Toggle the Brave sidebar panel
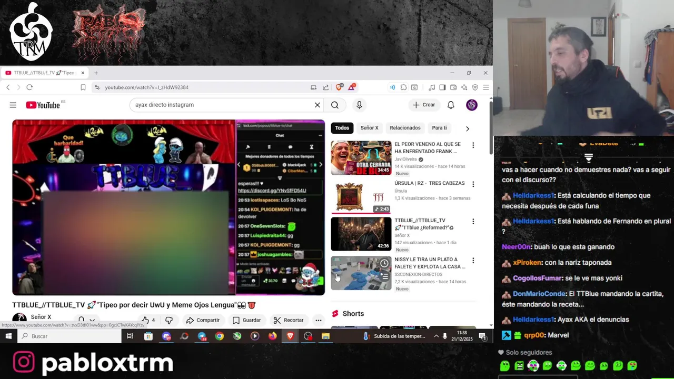The width and height of the screenshot is (674, 379). click(x=442, y=87)
